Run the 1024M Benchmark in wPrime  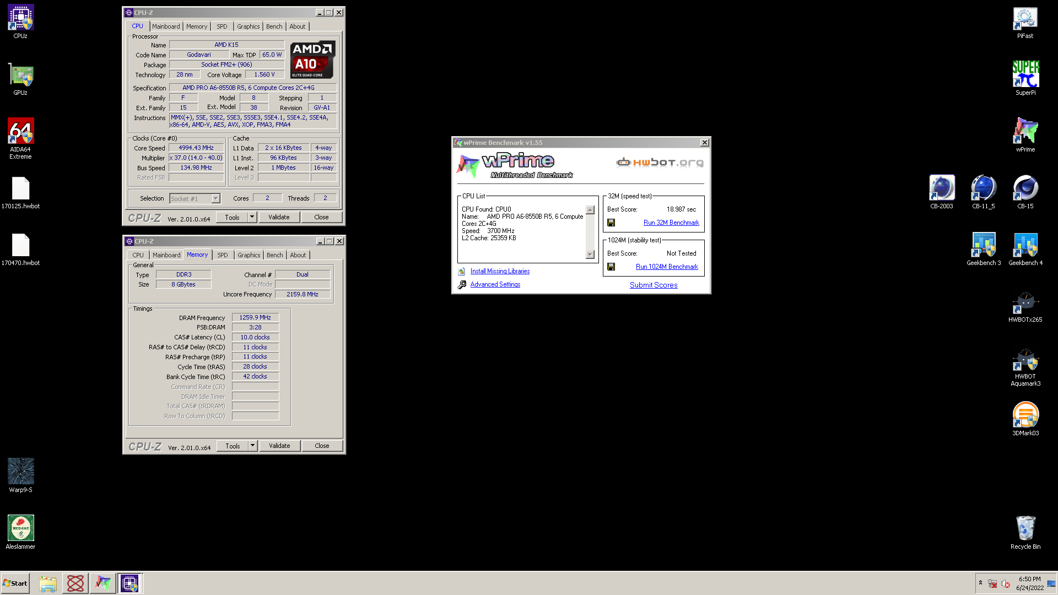667,267
